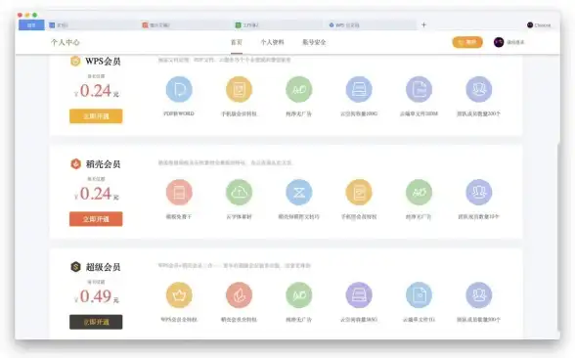575x358 pixels.
Task: Click the blue cloud document icon in 超级会员
Action: [x=419, y=295]
